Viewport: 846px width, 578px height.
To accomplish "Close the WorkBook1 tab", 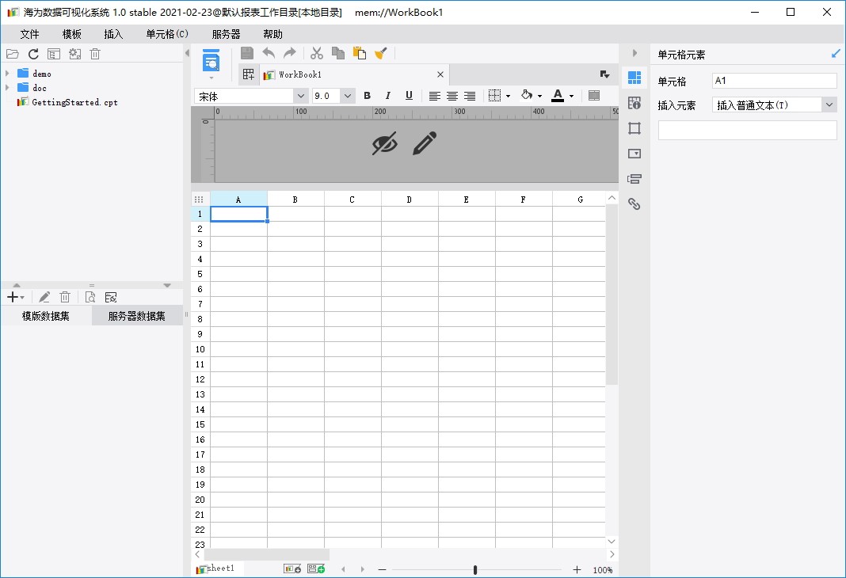I will [440, 74].
